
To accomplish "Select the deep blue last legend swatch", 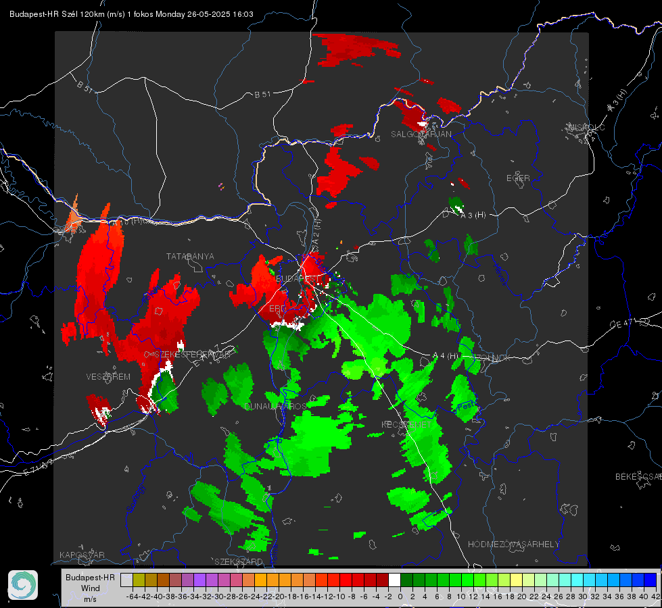I will pyautogui.click(x=651, y=580).
